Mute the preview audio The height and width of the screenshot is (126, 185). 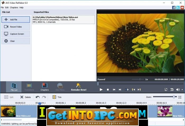[x=178, y=90]
